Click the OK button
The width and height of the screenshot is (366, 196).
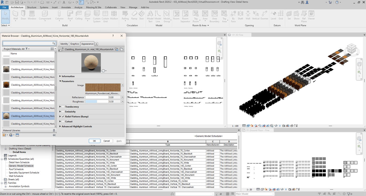[x=94, y=141]
